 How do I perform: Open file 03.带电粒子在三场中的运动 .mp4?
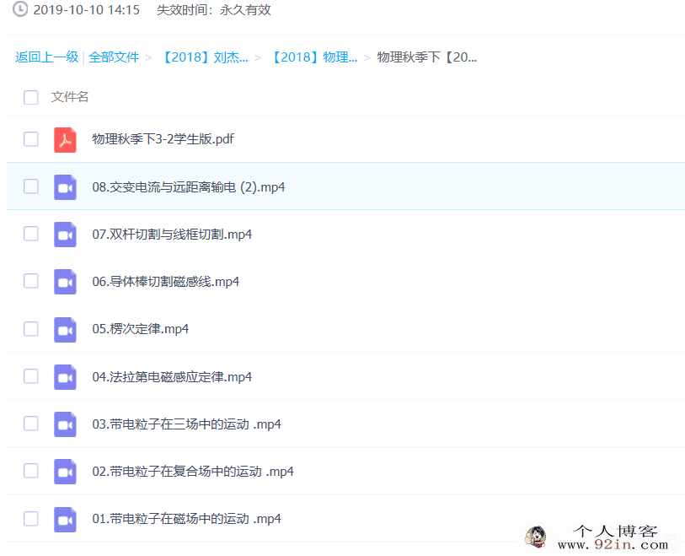(x=186, y=424)
